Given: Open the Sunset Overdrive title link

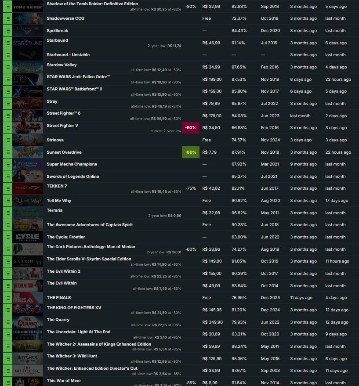Looking at the screenshot, I should click(64, 152).
